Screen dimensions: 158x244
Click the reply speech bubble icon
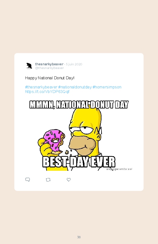pyautogui.click(x=28, y=180)
